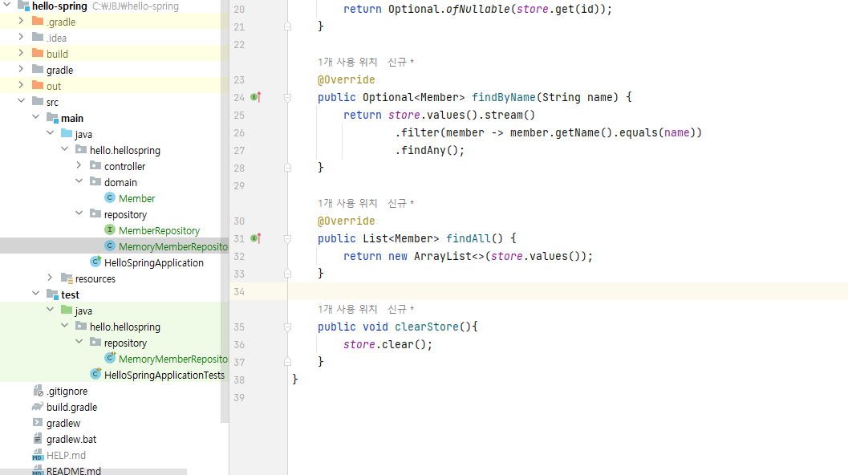This screenshot has height=475, width=848.
Task: Click the resources folder icon
Action: pos(67,278)
